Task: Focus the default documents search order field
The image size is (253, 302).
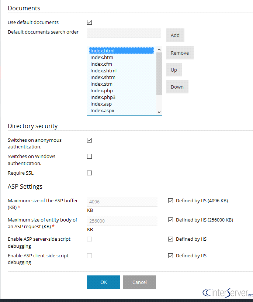Action: pyautogui.click(x=124, y=33)
